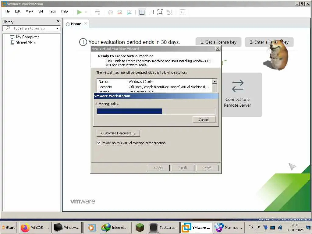Toggle the thumbnail bar icon
Viewport: 312px width, 234px height.
pyautogui.click(x=151, y=12)
